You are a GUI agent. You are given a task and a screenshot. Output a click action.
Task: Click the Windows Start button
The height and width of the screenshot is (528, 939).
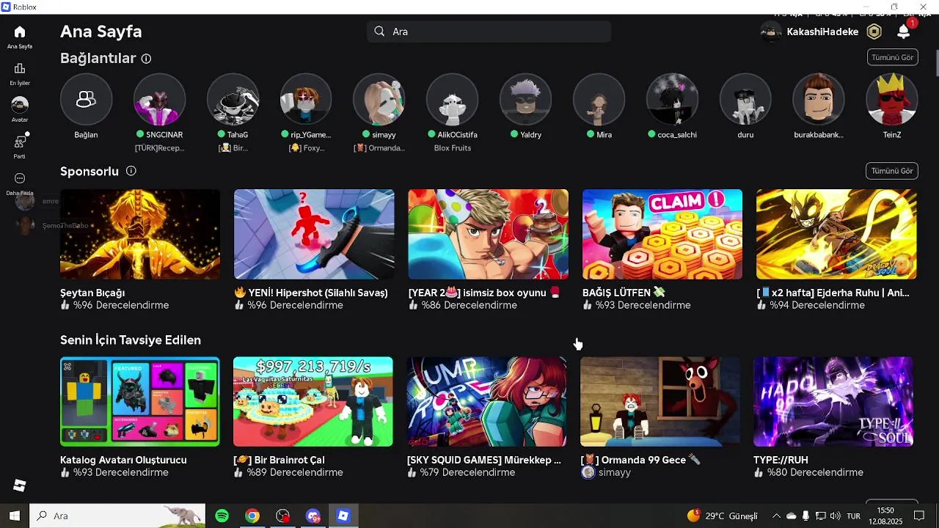click(15, 516)
